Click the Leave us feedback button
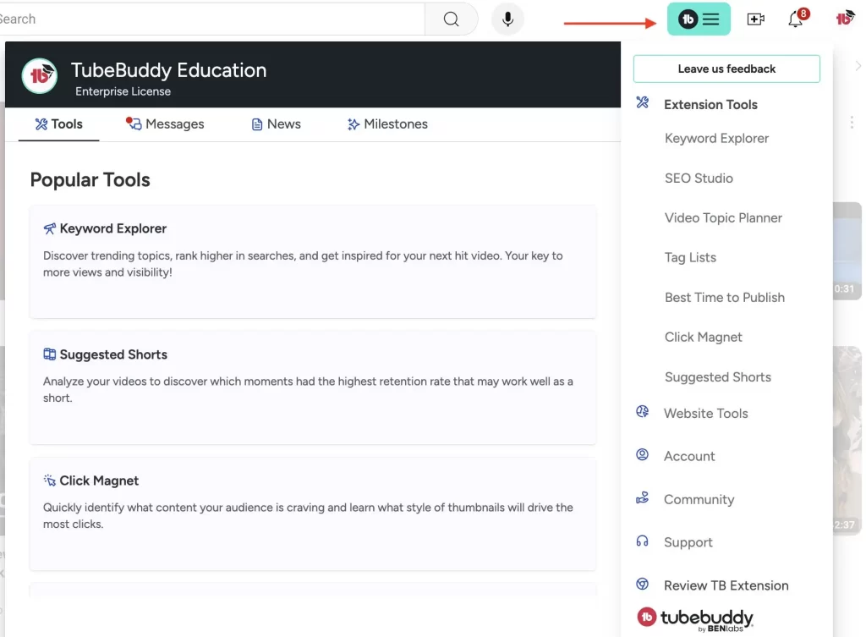 [726, 69]
